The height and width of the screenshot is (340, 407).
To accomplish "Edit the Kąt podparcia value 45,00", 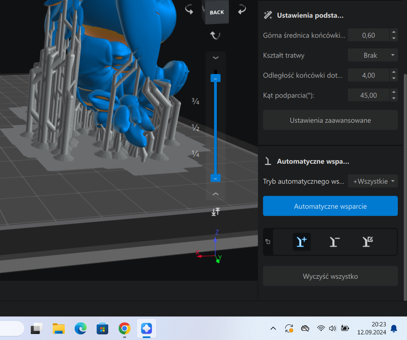I will 368,95.
